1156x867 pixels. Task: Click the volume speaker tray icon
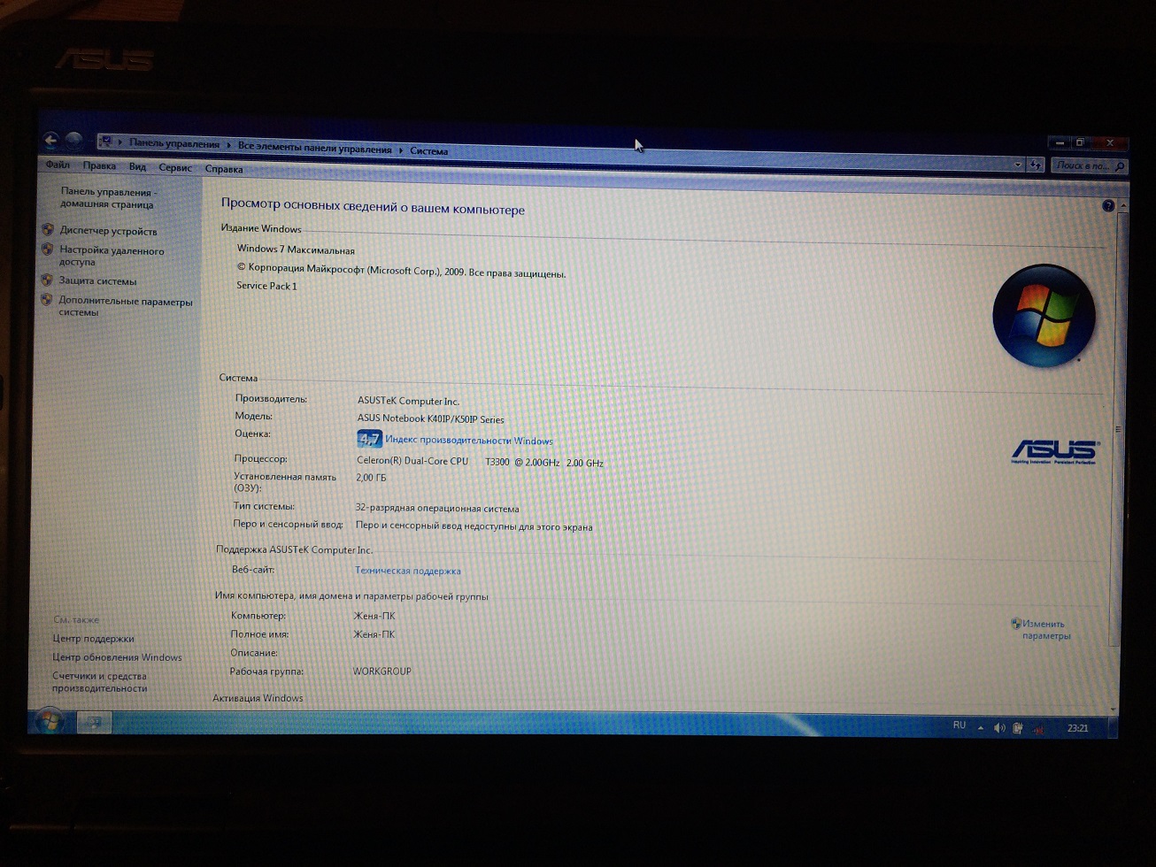pyautogui.click(x=998, y=728)
